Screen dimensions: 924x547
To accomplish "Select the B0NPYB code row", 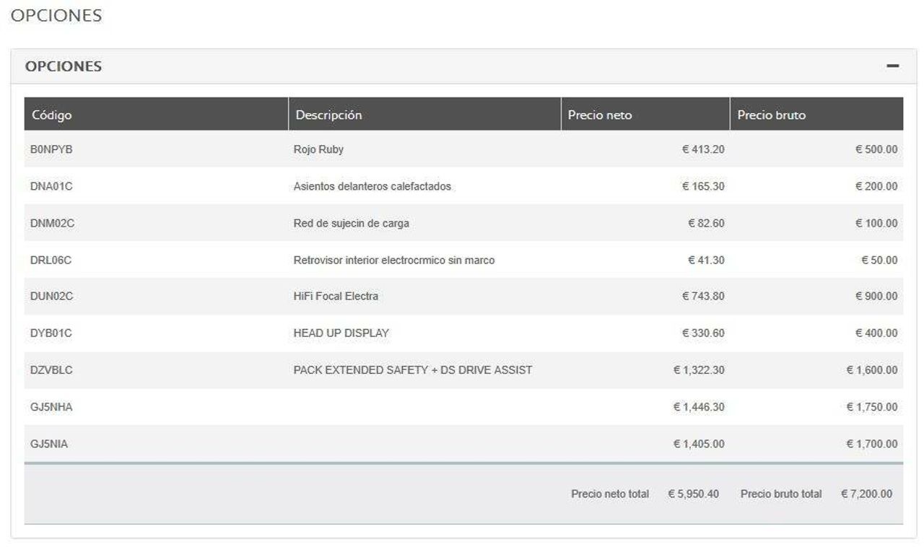I will (51, 149).
